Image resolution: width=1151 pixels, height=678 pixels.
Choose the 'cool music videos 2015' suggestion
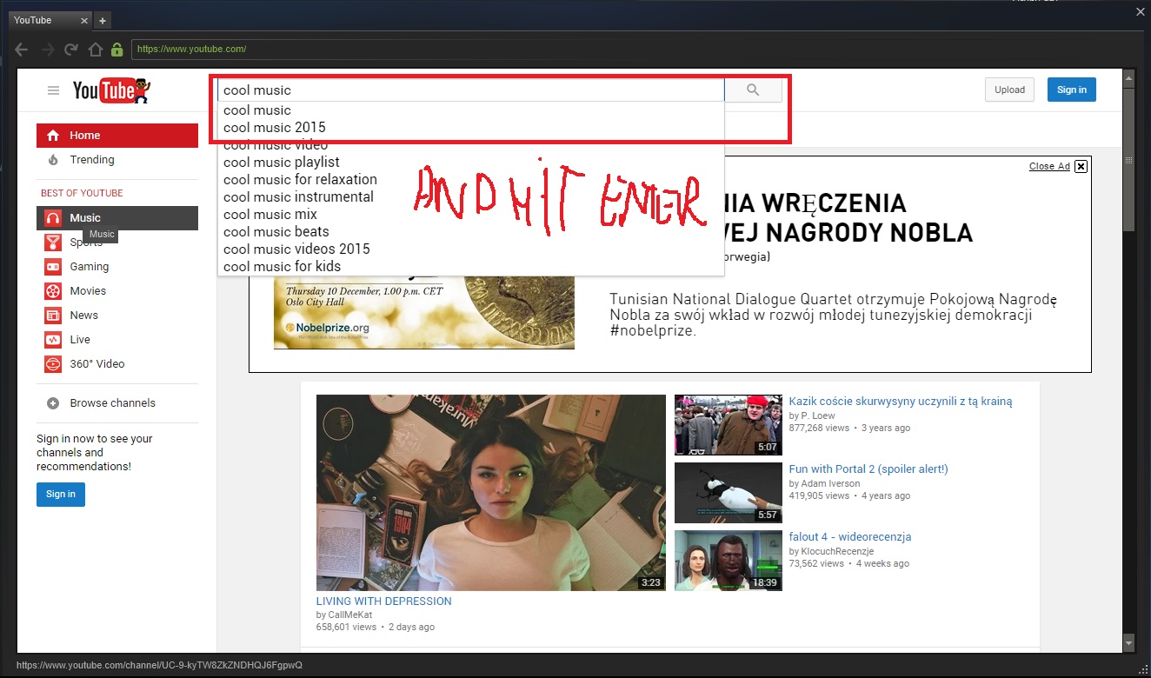click(x=470, y=249)
